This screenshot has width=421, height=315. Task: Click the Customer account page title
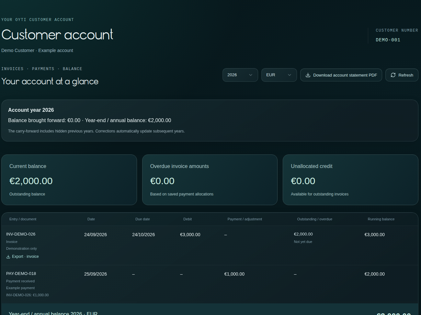click(x=57, y=35)
